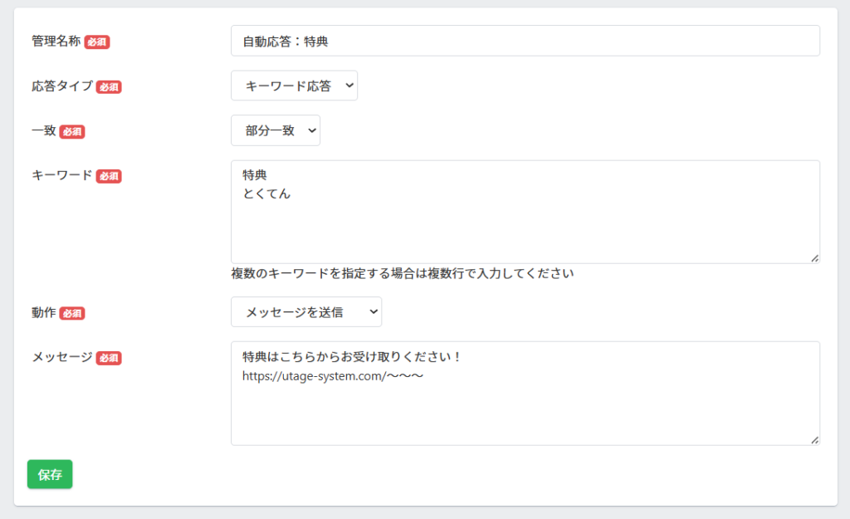Click the resize handle of メッセージ textarea
850x519 pixels.
814,439
